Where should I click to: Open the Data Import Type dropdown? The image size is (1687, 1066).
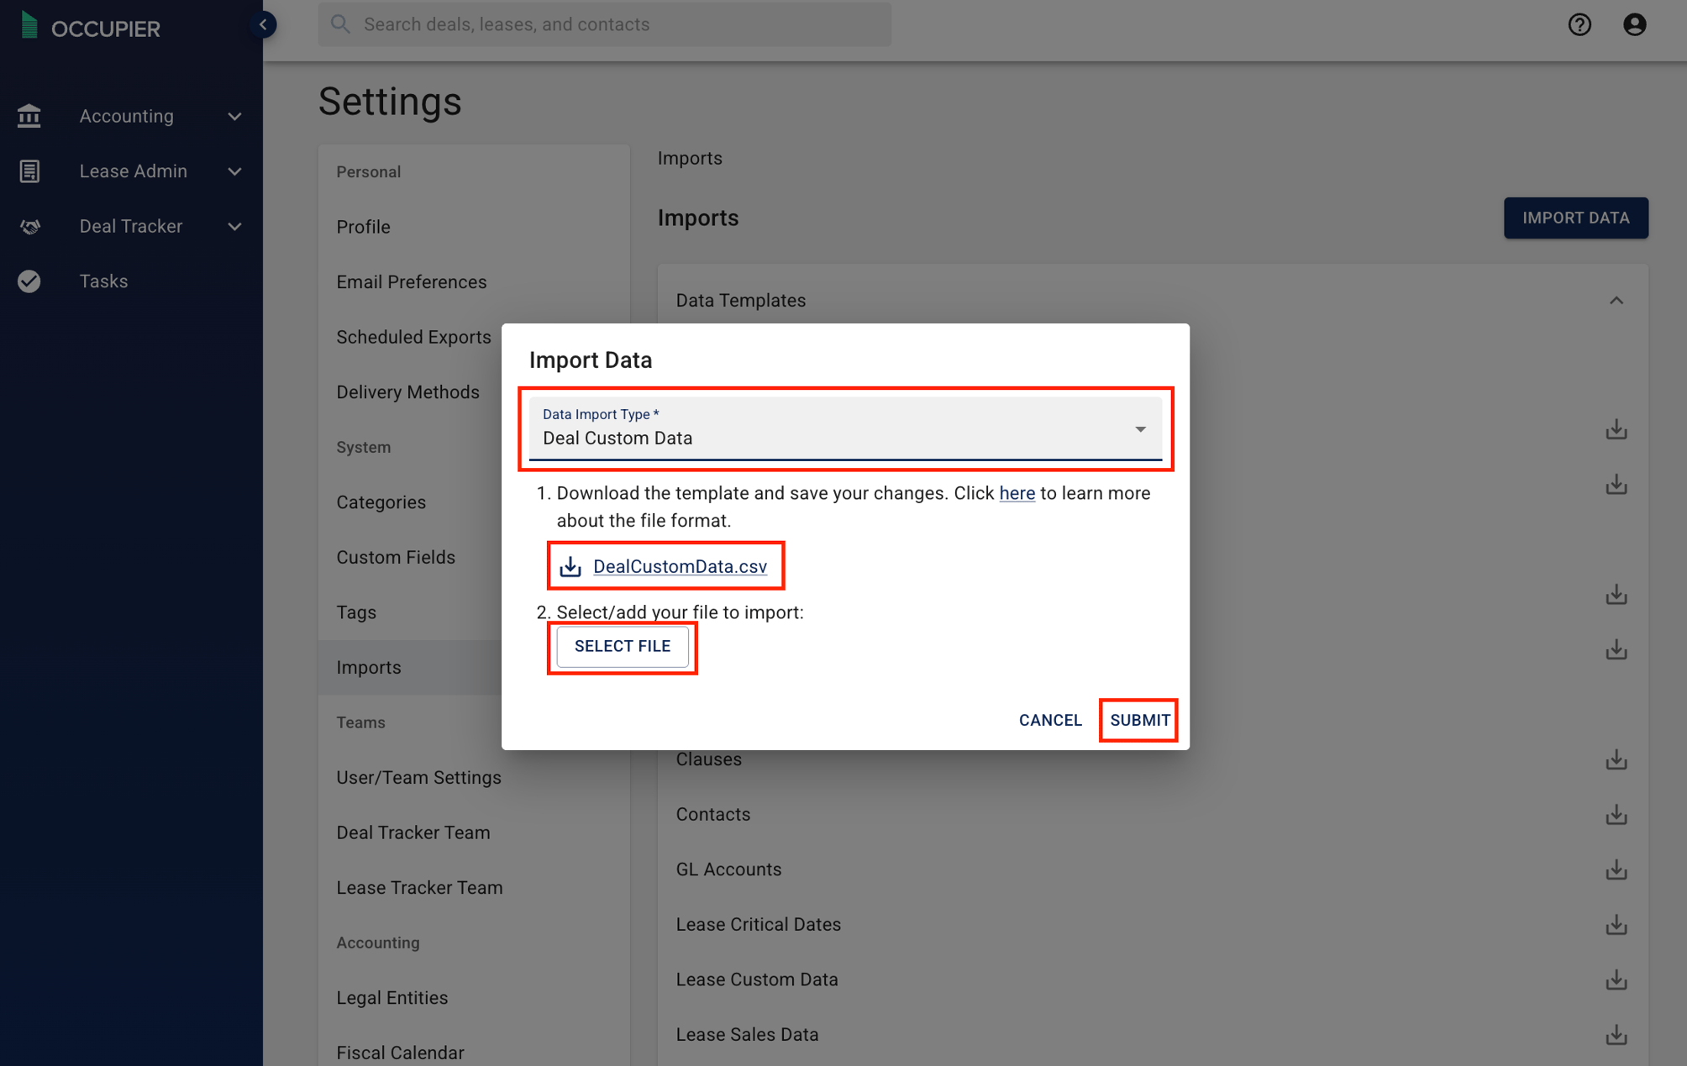pyautogui.click(x=845, y=428)
